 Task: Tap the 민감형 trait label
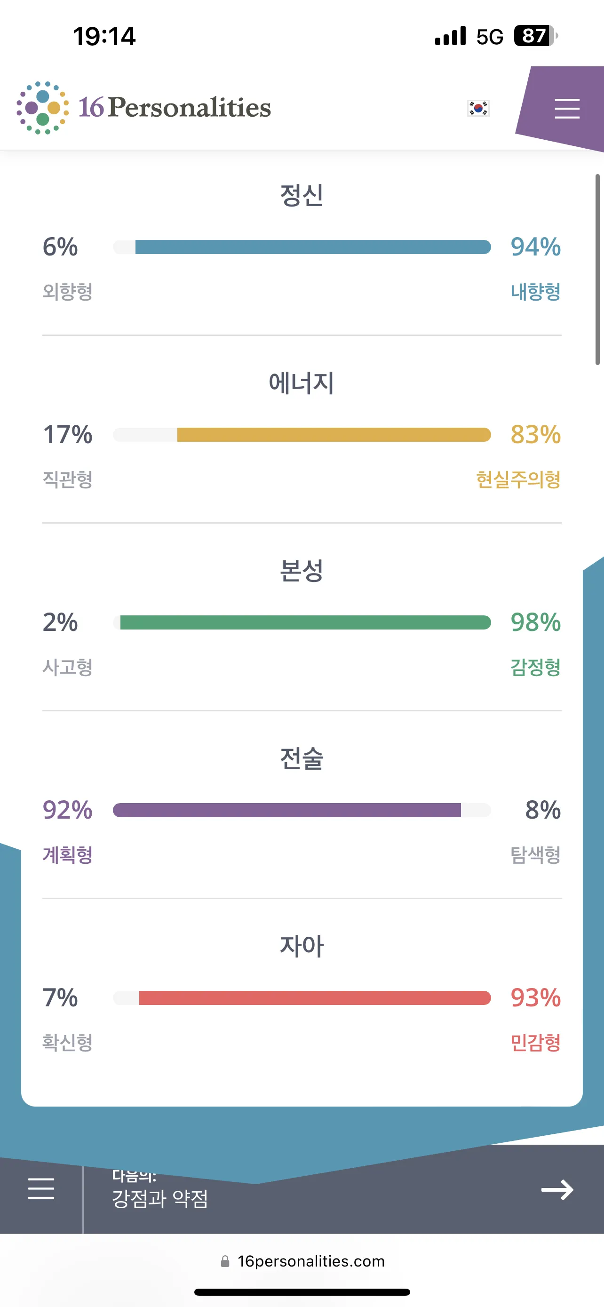tap(535, 1043)
